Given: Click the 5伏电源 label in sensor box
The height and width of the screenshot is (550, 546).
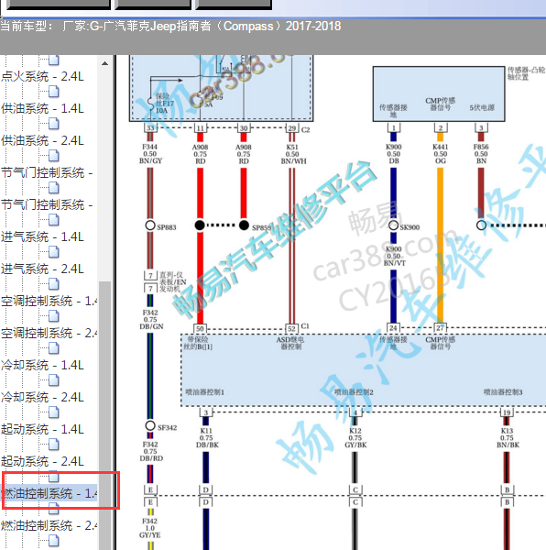Looking at the screenshot, I should [x=482, y=107].
